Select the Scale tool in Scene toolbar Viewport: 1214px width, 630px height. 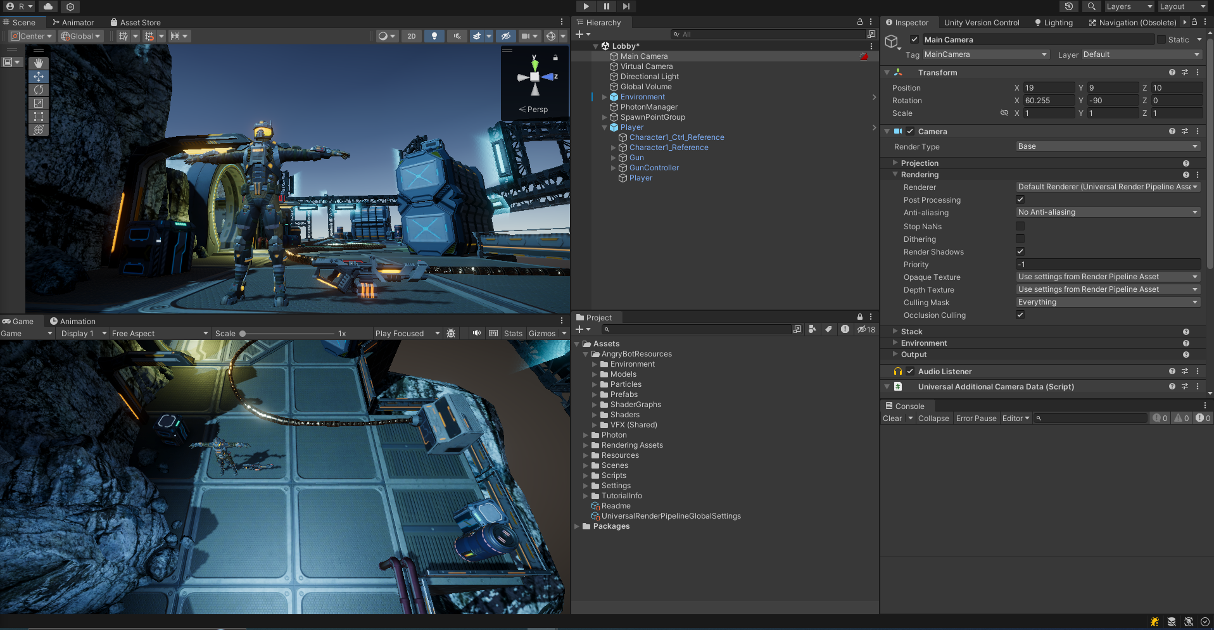coord(39,103)
